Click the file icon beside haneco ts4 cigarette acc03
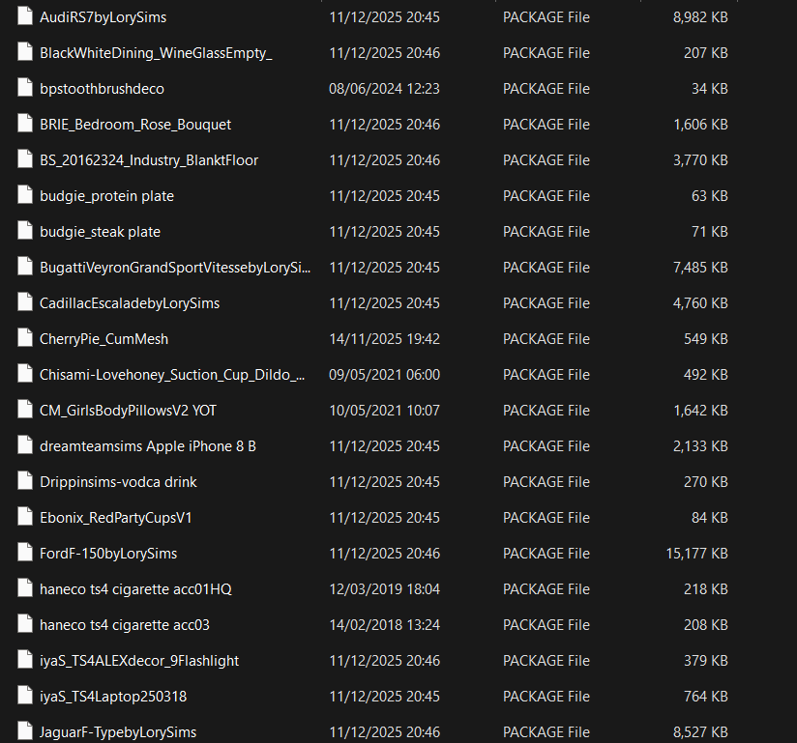The height and width of the screenshot is (743, 797). point(25,624)
